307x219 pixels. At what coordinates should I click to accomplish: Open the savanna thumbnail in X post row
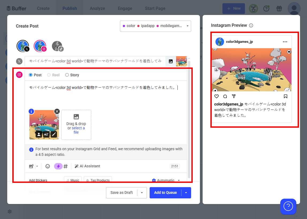coord(181,61)
